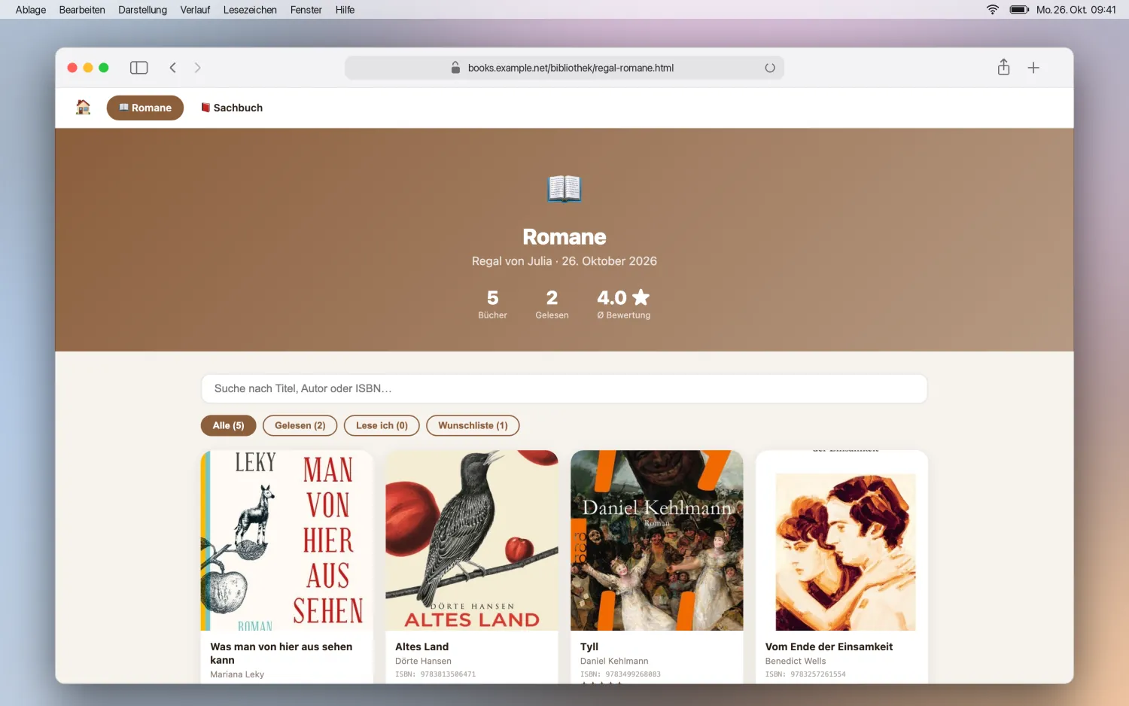Open the Tyll book cover by Kehlmann

657,540
